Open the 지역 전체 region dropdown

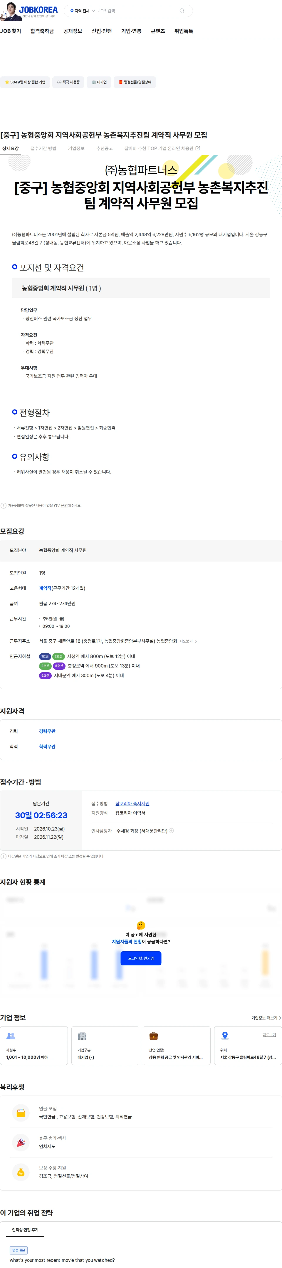coord(82,11)
